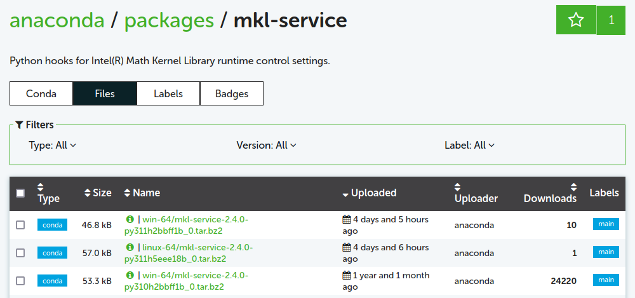Viewport: 635px width, 298px height.
Task: Check the box for the 46.8 kB file
Action: point(20,225)
